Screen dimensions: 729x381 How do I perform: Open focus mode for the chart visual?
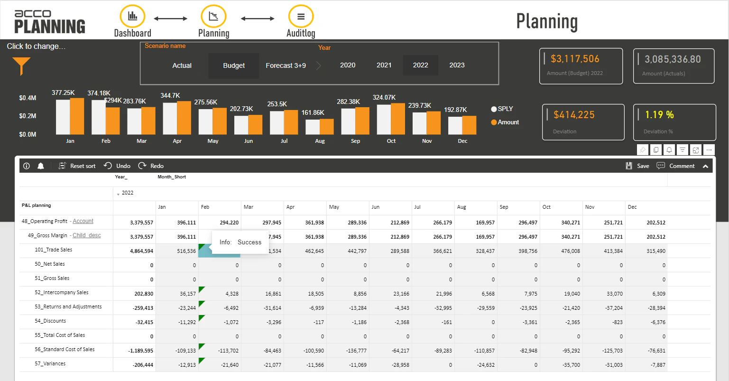696,149
